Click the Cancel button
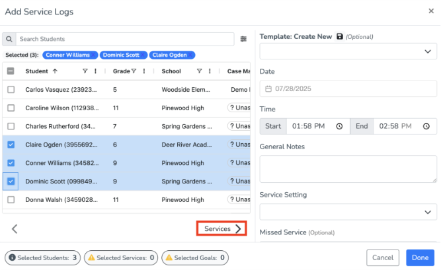Viewport: 441px width, 270px height. pyautogui.click(x=383, y=257)
